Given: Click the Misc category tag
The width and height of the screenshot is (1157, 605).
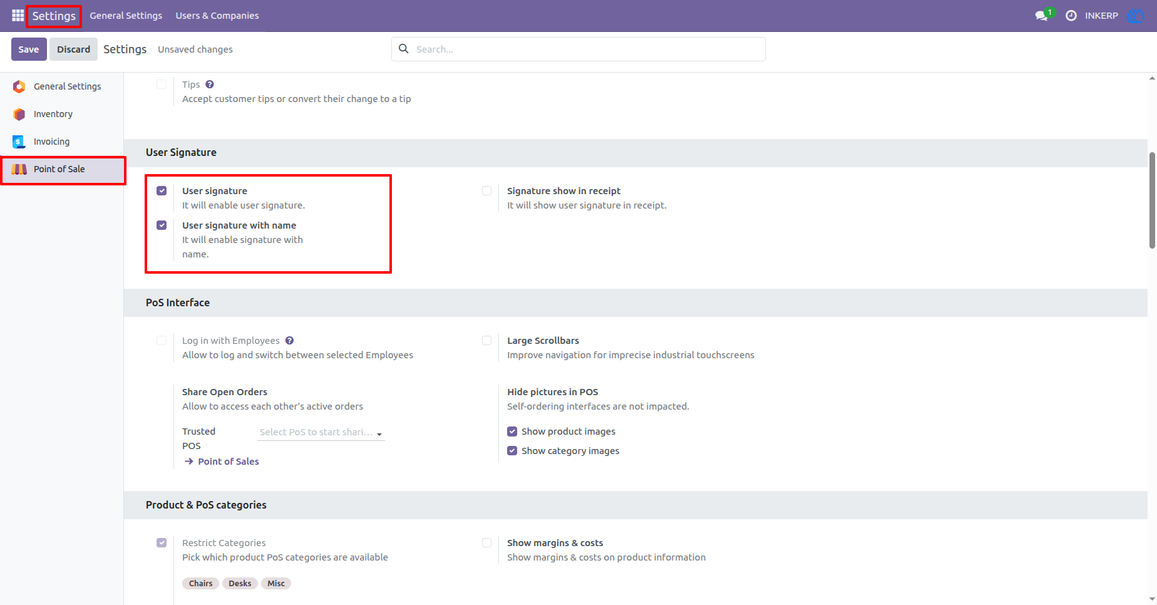Looking at the screenshot, I should (276, 584).
